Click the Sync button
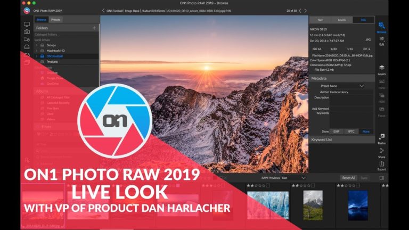 tap(364, 178)
